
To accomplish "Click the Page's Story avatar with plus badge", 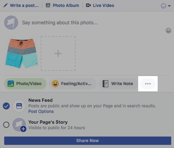I will coord(19,125).
